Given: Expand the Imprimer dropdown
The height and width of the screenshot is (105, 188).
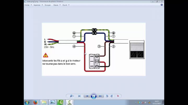Looking at the screenshot, I should [x=38, y=5].
